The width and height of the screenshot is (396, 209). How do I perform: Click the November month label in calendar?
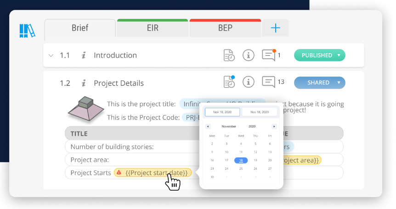[229, 126]
